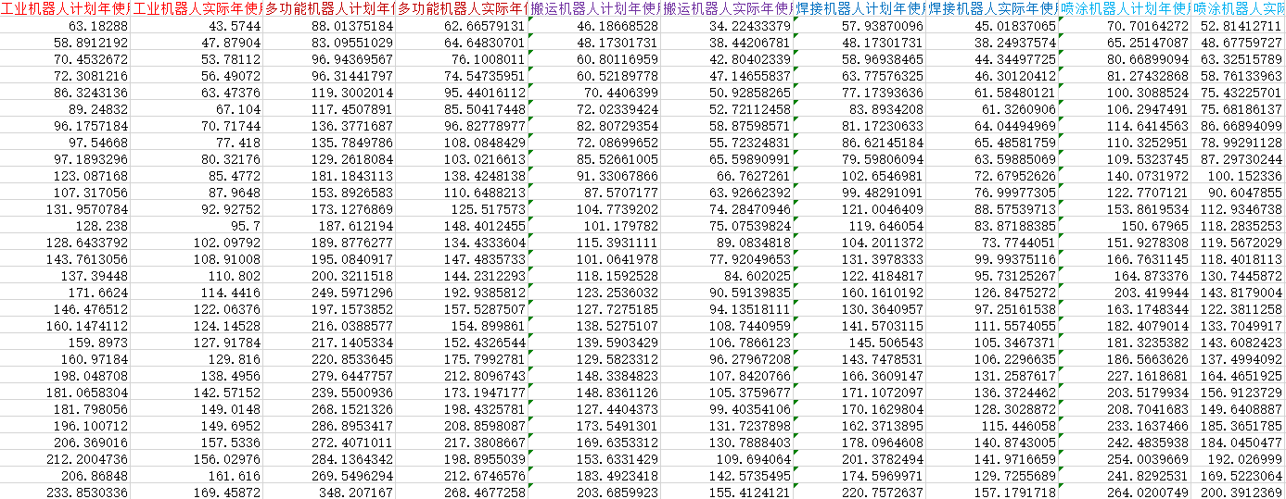Select the 工业机器人计划年使 column header cell
Image resolution: width=1286 pixels, height=499 pixels.
65,8
